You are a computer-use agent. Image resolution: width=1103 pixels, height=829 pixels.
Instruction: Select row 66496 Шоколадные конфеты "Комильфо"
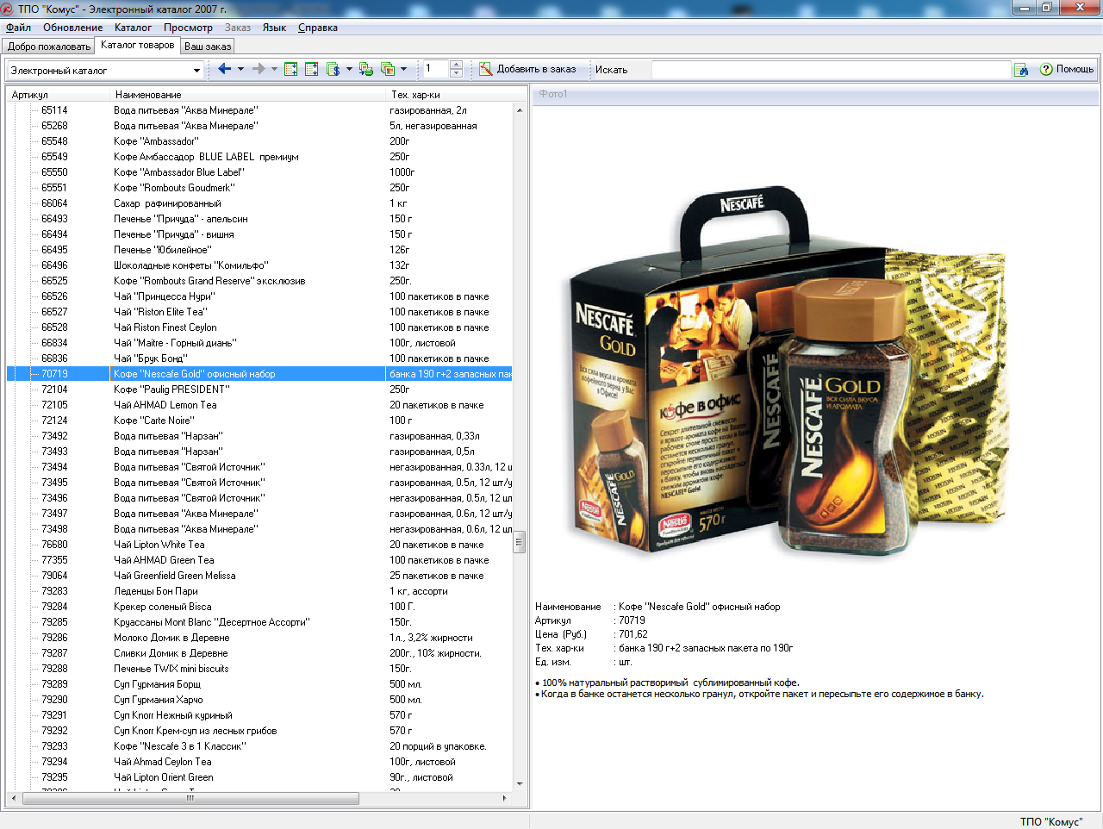(x=259, y=265)
